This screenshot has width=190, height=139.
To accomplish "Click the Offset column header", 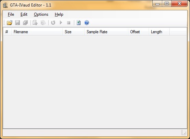I will tap(138, 32).
